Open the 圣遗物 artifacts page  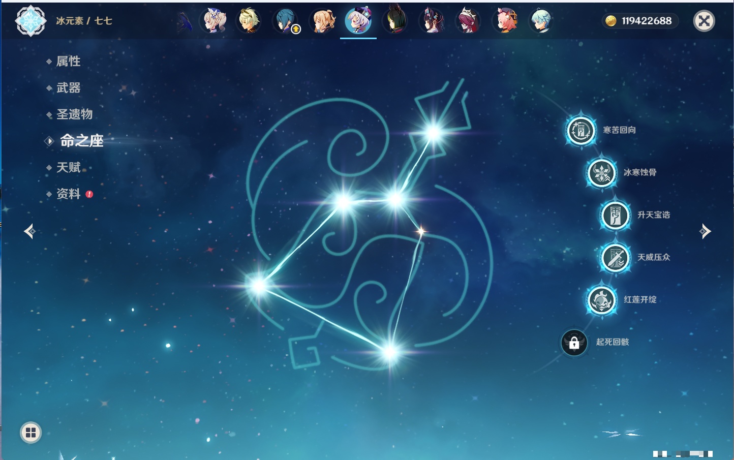(x=74, y=114)
